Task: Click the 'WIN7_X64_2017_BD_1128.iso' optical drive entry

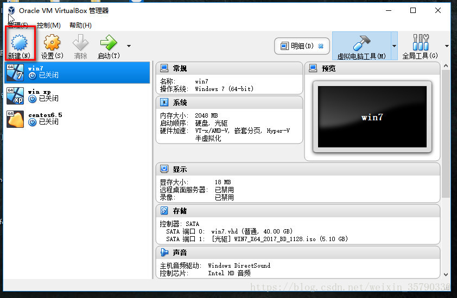Action: tap(275, 239)
